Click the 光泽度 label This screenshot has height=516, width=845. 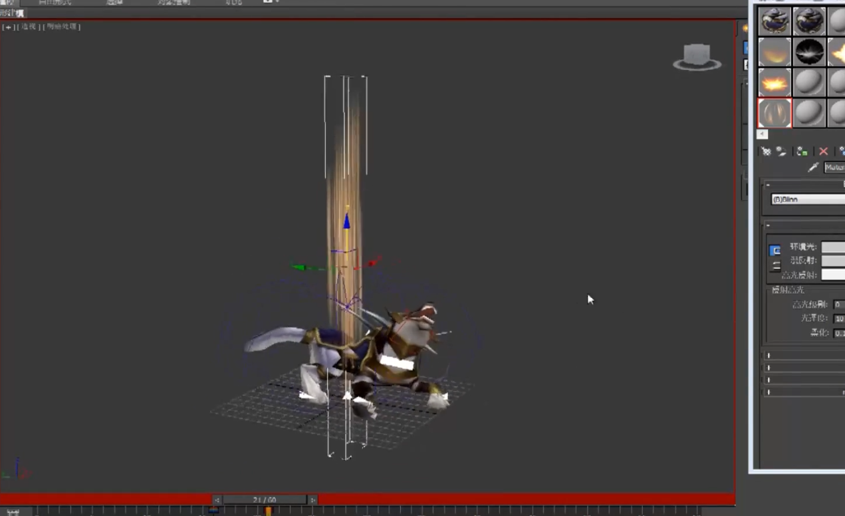[814, 319]
